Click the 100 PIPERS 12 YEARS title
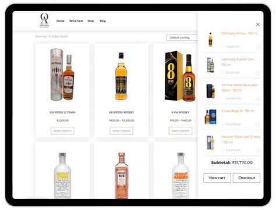 62,112
